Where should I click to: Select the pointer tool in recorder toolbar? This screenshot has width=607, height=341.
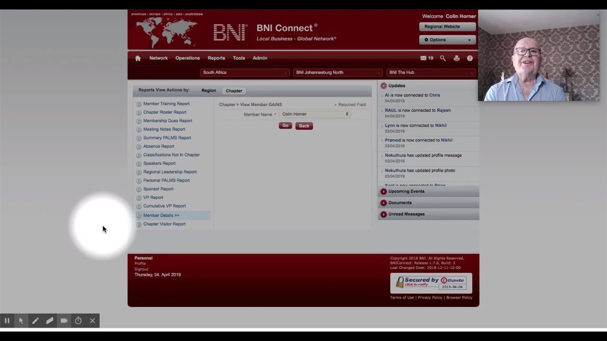point(21,321)
